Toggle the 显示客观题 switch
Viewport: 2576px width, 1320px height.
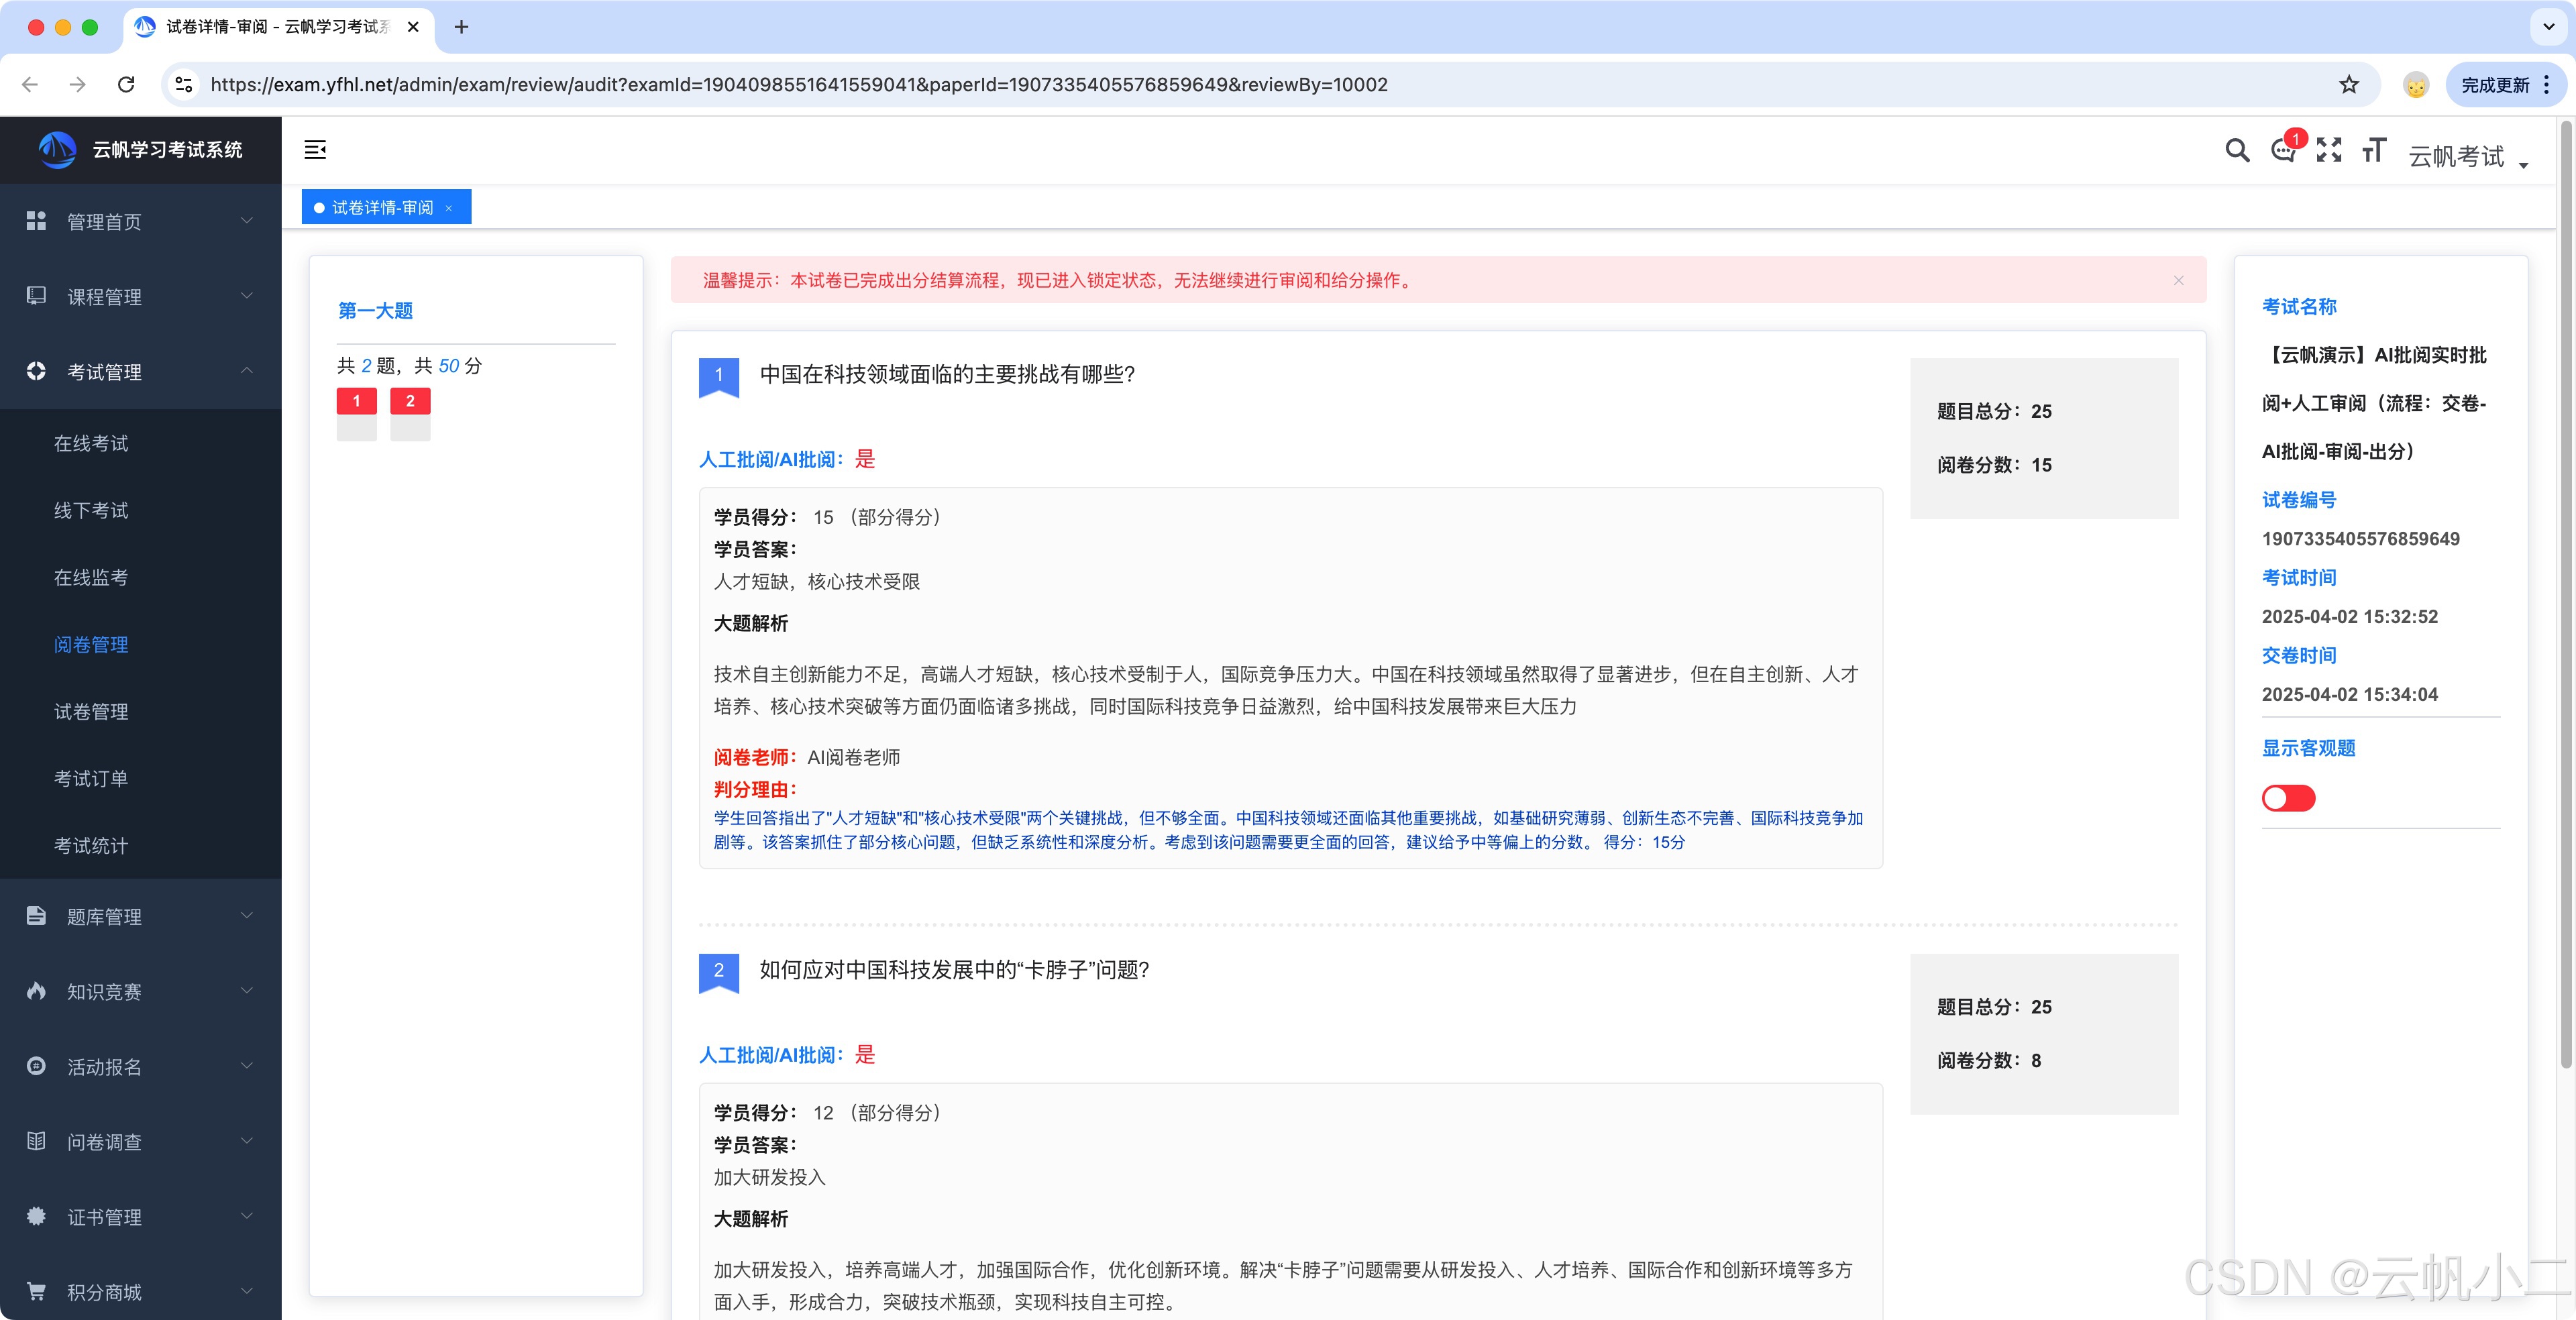tap(2288, 798)
